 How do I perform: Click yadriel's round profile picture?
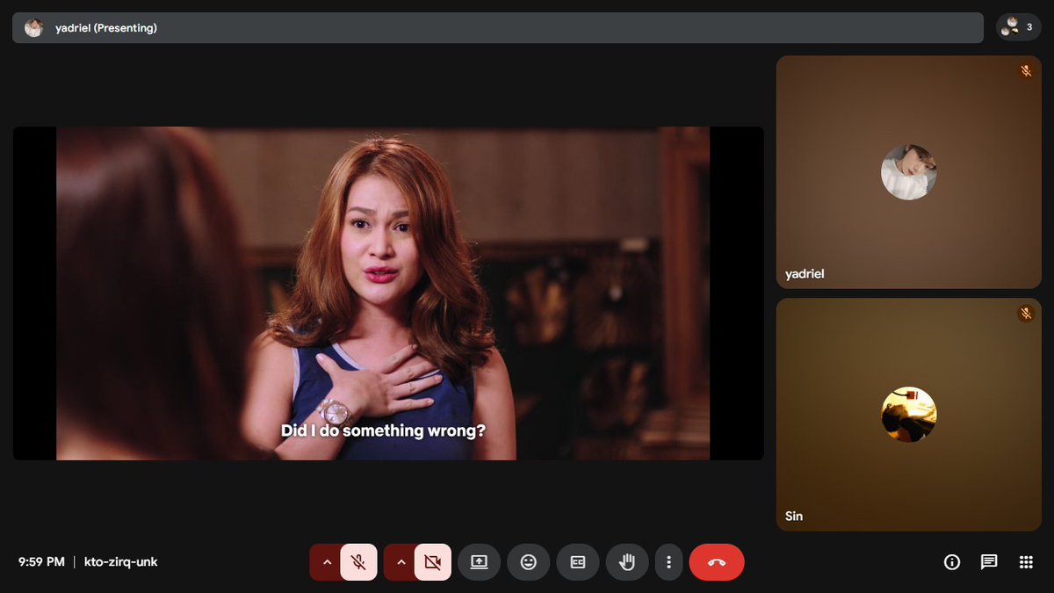coord(909,172)
